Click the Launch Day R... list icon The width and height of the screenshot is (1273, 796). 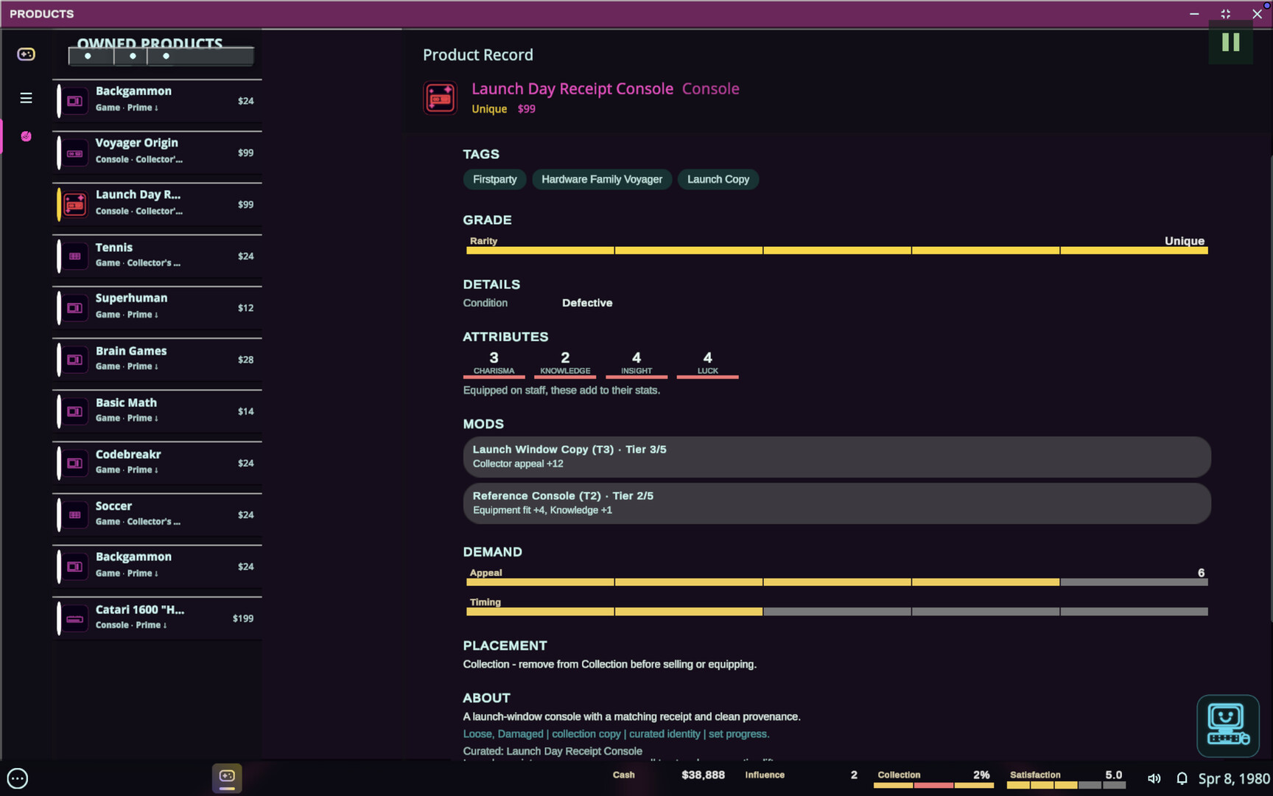tap(74, 205)
